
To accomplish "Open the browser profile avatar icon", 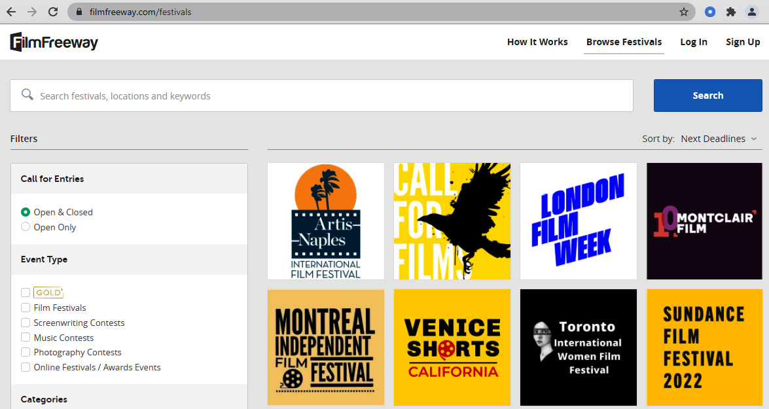I will click(x=752, y=12).
